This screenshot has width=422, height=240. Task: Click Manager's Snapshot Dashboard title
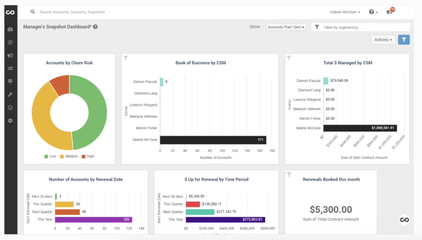pos(58,27)
